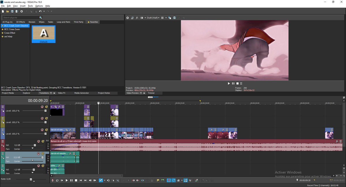Insert a marker using the yellow flag icon
Viewport: 346px width, 187px height.
pos(158,180)
